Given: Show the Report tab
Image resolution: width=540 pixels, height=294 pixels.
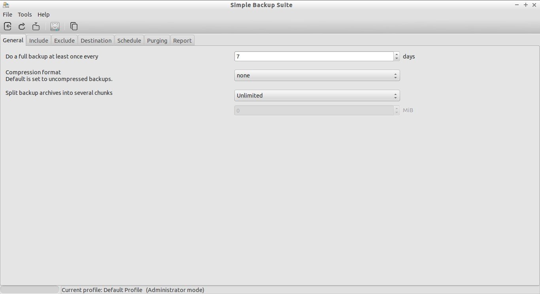Looking at the screenshot, I should 182,41.
